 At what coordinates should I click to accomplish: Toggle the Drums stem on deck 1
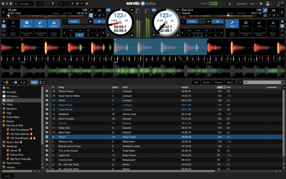(x=54, y=24)
